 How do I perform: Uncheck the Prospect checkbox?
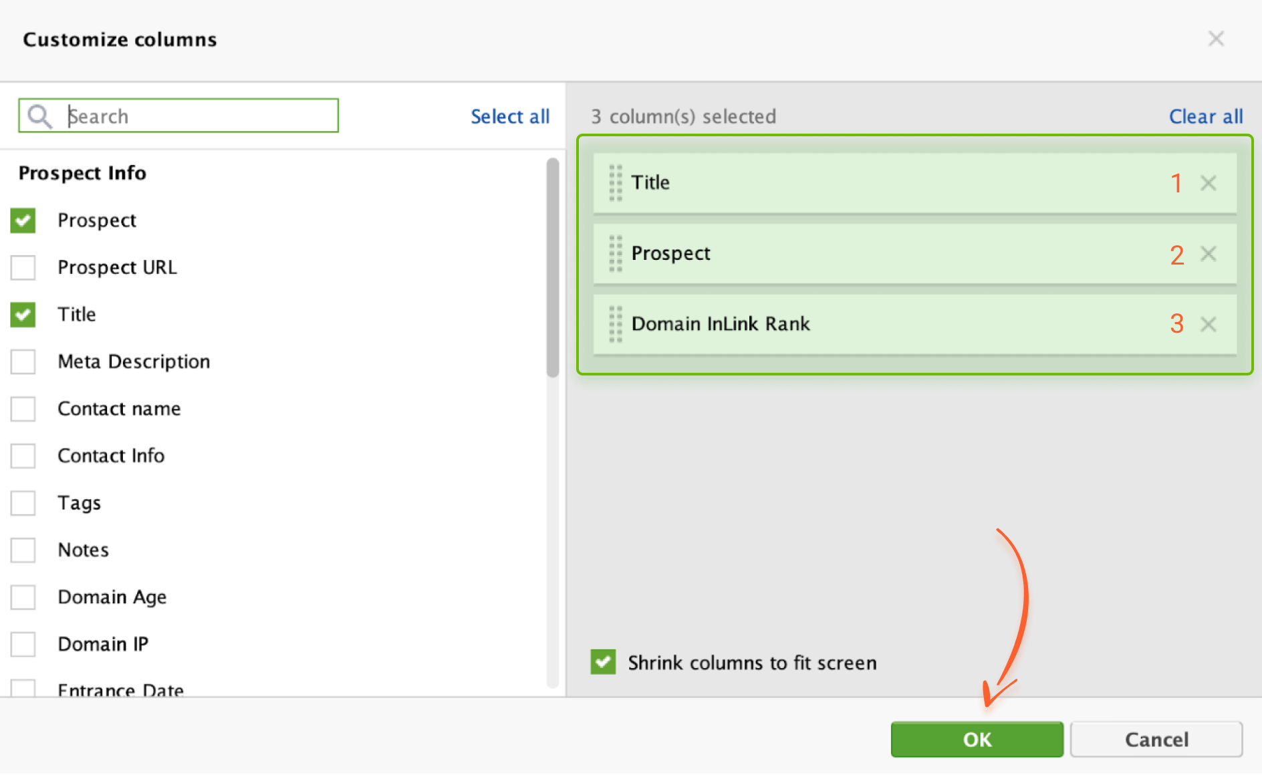(23, 220)
